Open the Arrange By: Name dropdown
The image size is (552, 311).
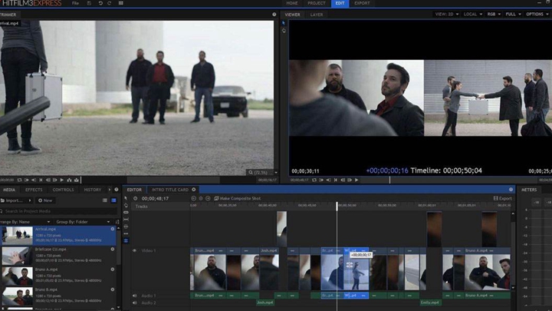[25, 222]
